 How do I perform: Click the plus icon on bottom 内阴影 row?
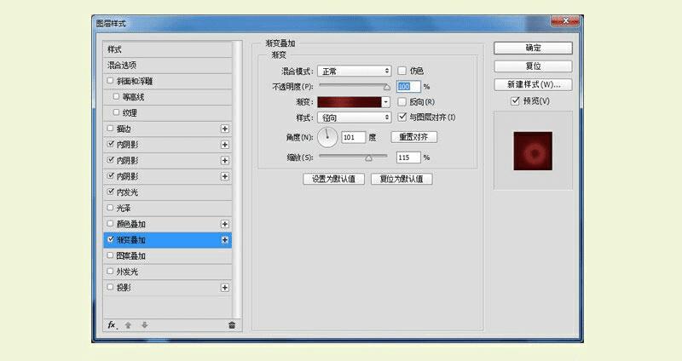pyautogui.click(x=225, y=176)
